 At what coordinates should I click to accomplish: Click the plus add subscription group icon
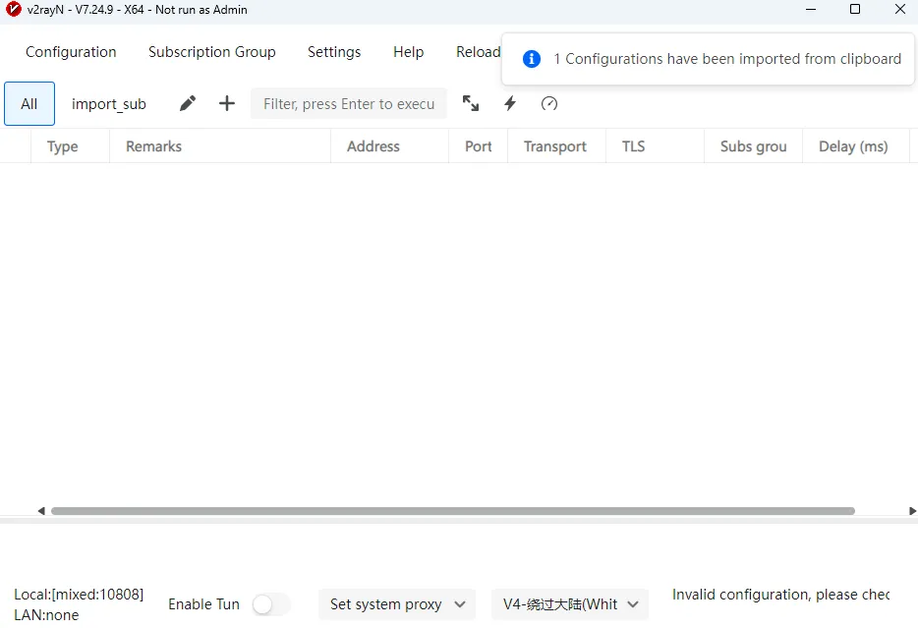pos(227,103)
